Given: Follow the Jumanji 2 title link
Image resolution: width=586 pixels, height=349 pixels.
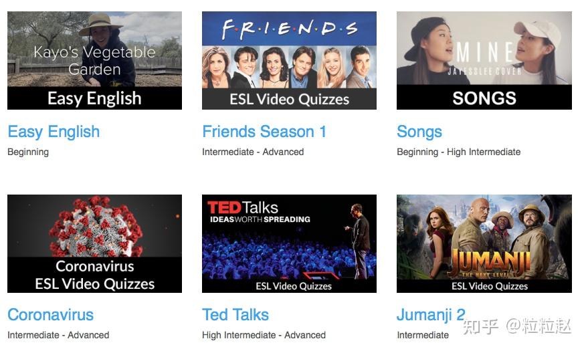Looking at the screenshot, I should click(431, 315).
